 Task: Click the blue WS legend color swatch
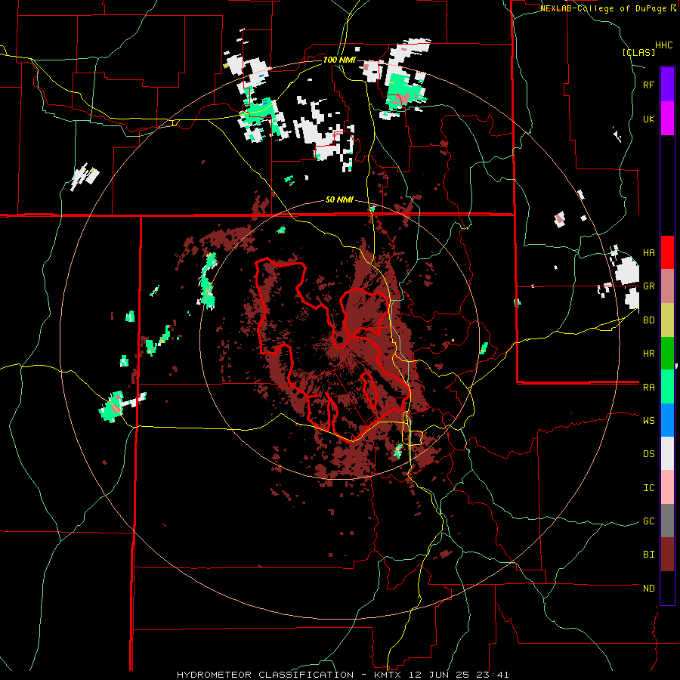pyautogui.click(x=667, y=420)
